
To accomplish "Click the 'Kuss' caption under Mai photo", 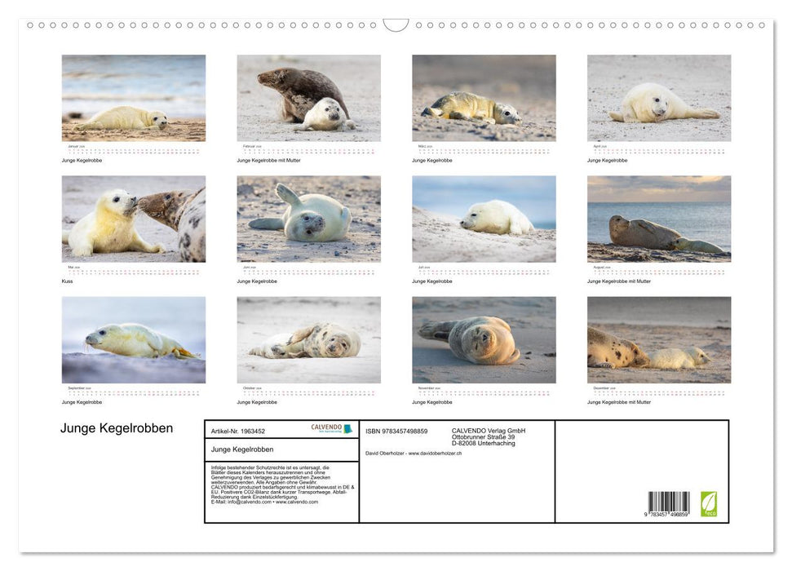I will click(67, 281).
